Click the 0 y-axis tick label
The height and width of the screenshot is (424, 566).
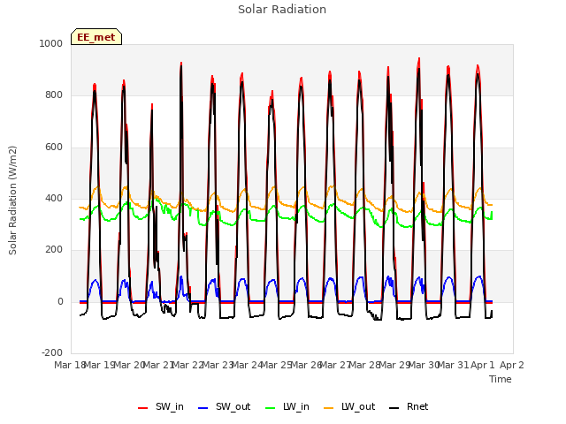pos(60,302)
